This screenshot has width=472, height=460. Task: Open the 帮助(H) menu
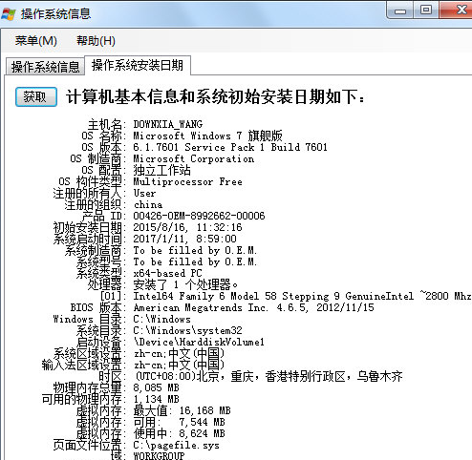click(x=96, y=41)
